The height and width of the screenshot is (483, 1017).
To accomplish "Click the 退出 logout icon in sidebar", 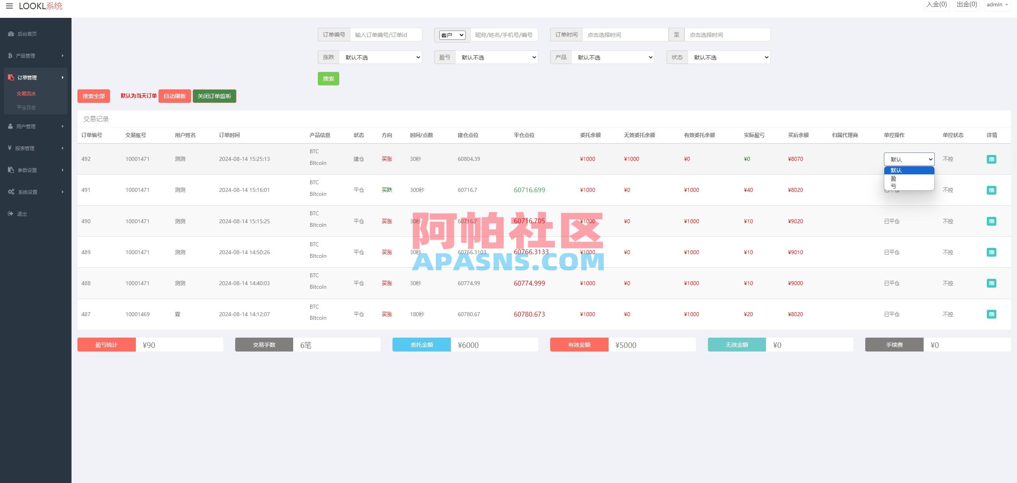I will pos(10,214).
